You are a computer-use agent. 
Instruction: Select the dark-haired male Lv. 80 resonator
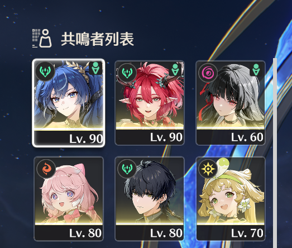pyautogui.click(x=150, y=199)
